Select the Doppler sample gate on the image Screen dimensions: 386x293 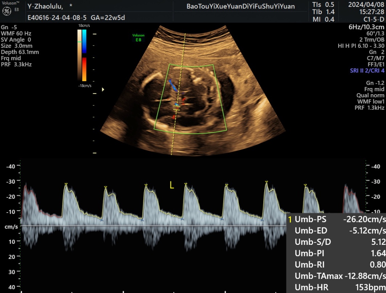click(176, 108)
